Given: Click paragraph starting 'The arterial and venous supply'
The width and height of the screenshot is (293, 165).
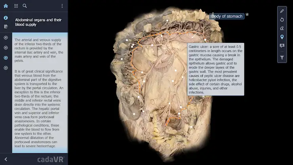Looking at the screenshot, I should [39, 50].
